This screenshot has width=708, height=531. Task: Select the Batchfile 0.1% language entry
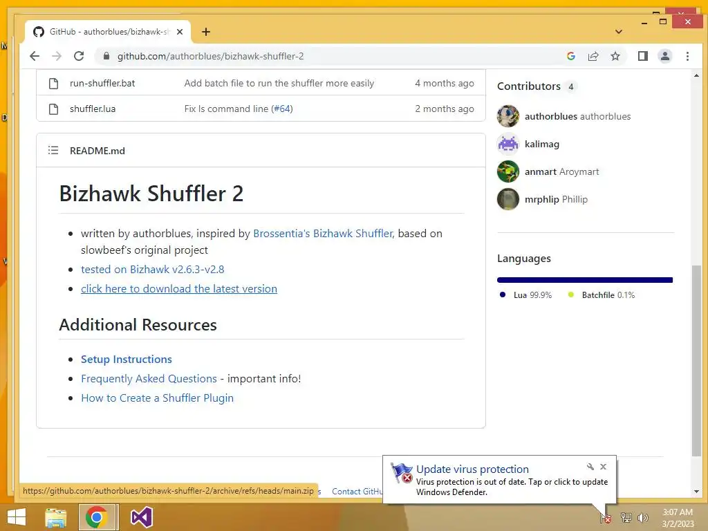pos(602,295)
